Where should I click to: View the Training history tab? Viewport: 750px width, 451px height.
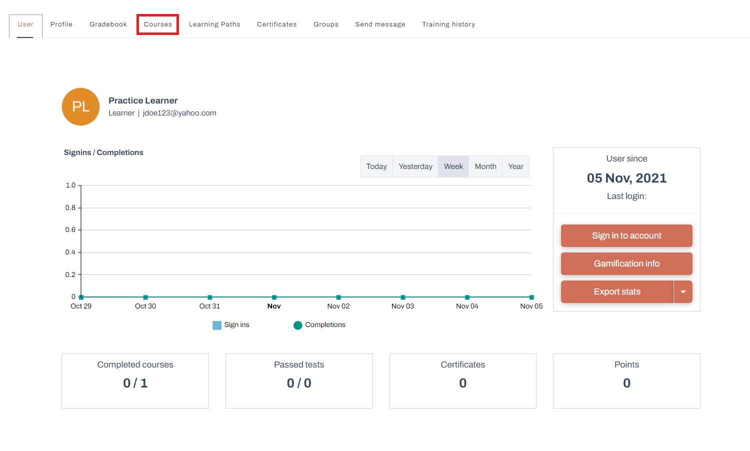(448, 24)
